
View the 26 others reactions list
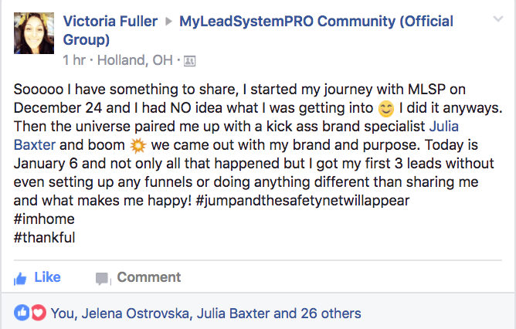(x=331, y=314)
